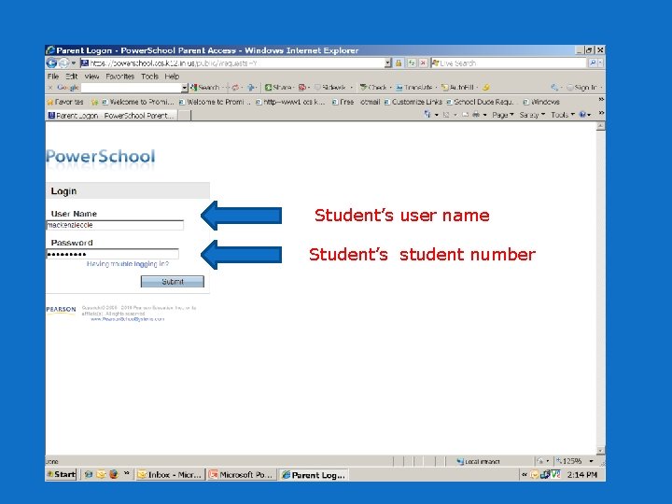Click the network tray icon beside the clock
Viewport: 672px width, 504px height.
pyautogui.click(x=545, y=474)
